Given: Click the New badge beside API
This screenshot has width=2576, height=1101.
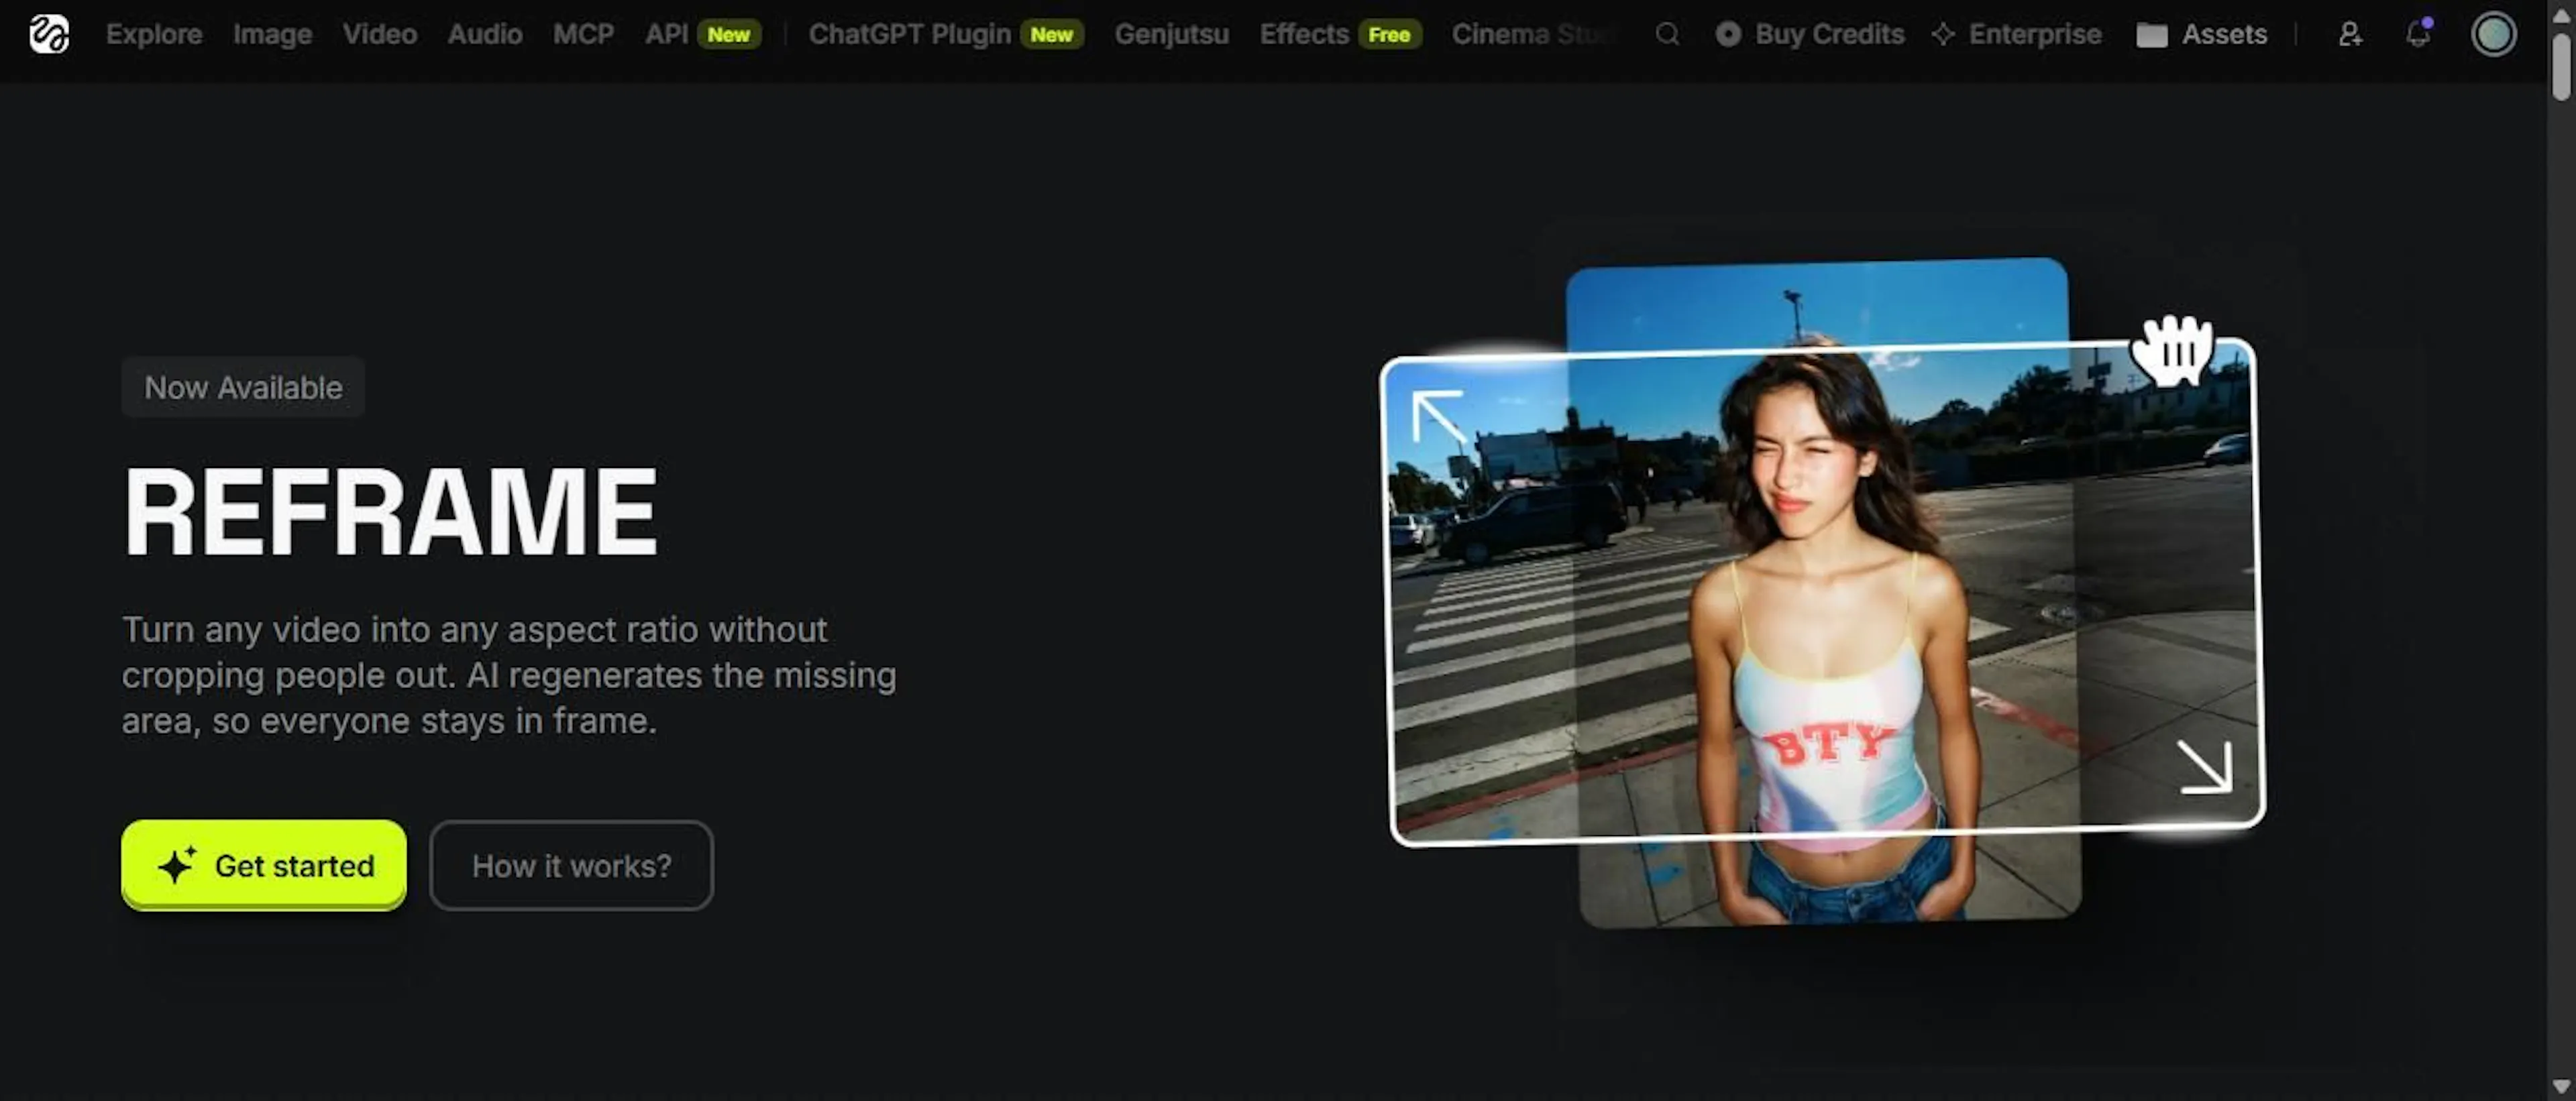Looking at the screenshot, I should [729, 34].
